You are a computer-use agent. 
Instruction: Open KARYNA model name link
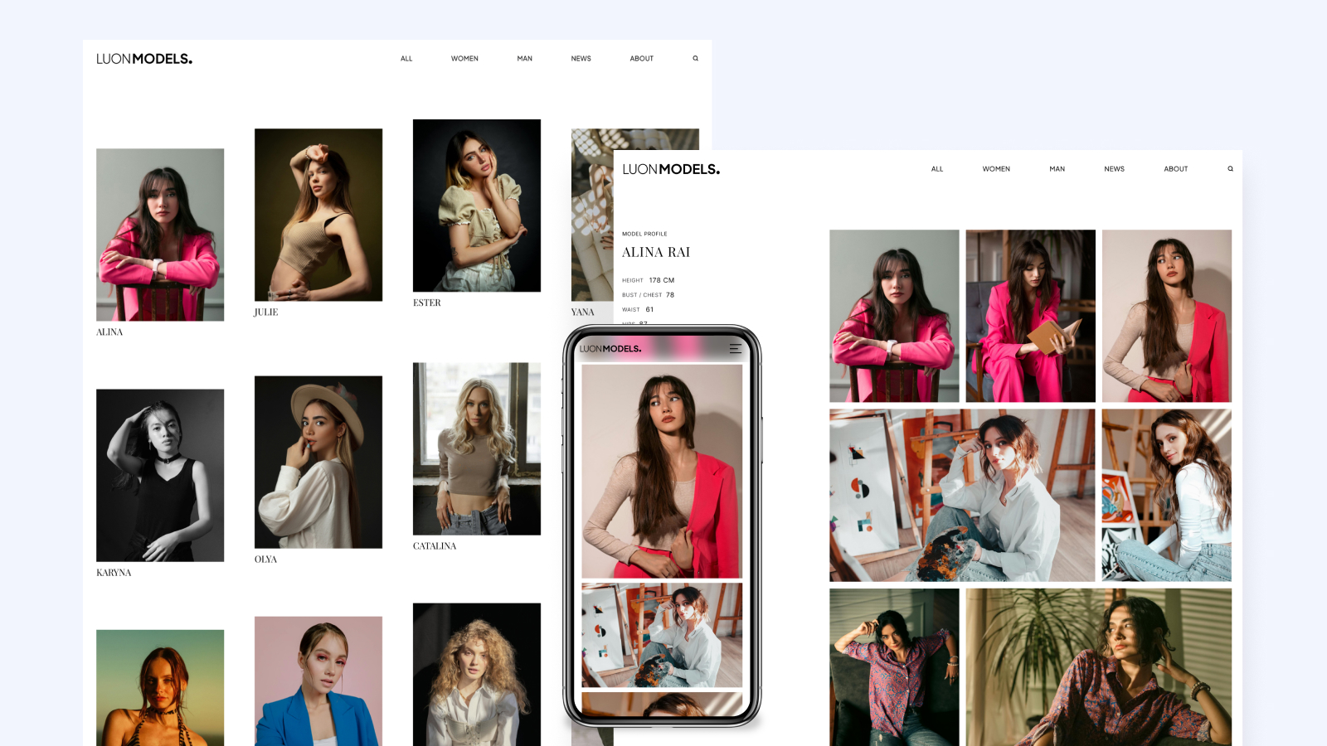114,573
